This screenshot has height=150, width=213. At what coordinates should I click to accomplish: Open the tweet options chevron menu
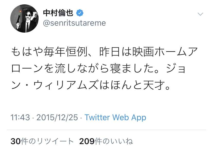(x=200, y=14)
